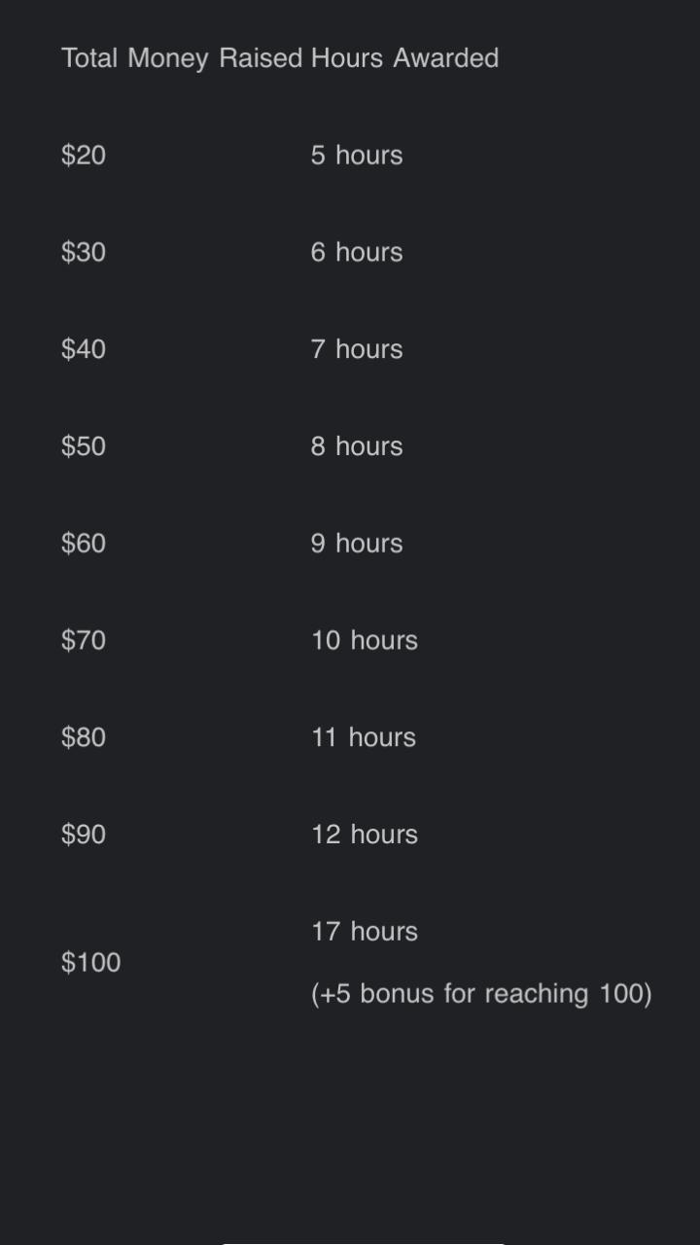Click the $60 amount cell
700x1245 pixels.
84,544
